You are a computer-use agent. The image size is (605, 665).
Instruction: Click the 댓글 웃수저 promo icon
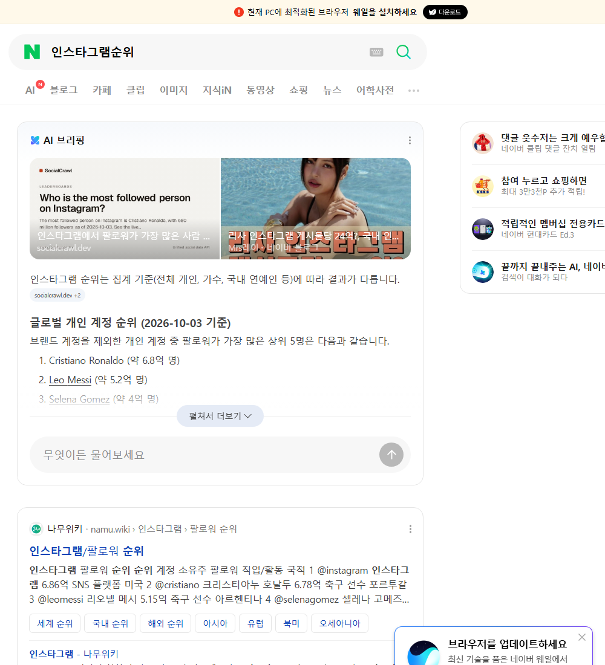[x=483, y=143]
